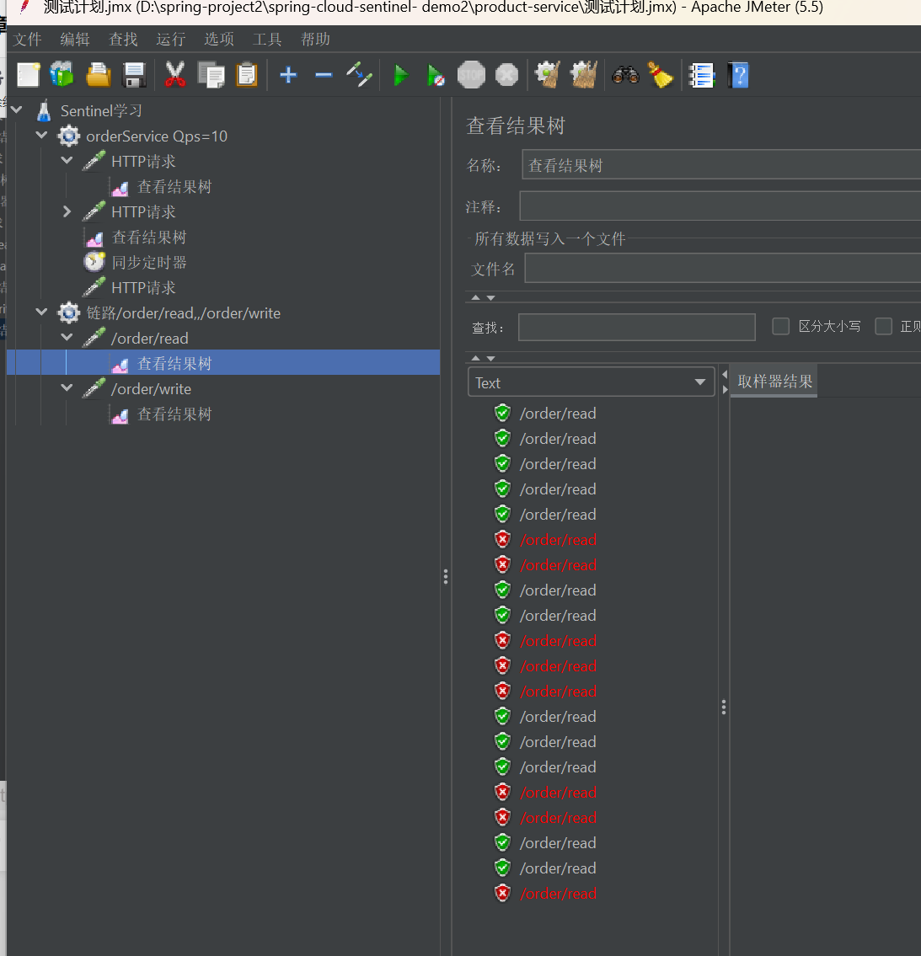Screen dimensions: 921x956
Task: Open the Text renderer dropdown
Action: click(x=591, y=382)
